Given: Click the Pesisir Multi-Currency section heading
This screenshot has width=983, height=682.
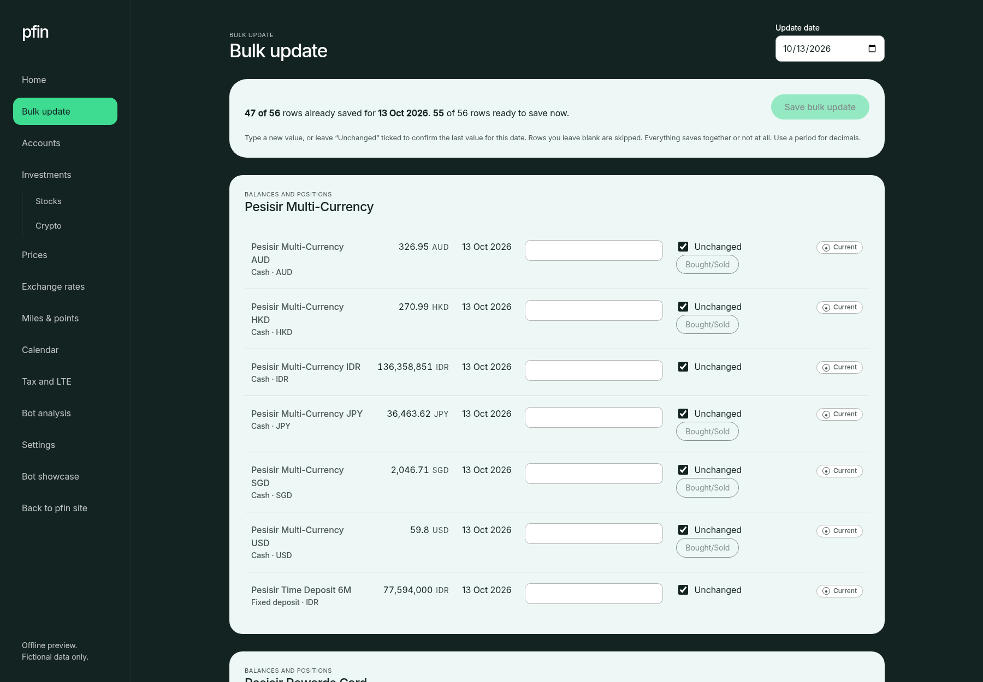Looking at the screenshot, I should click(309, 207).
